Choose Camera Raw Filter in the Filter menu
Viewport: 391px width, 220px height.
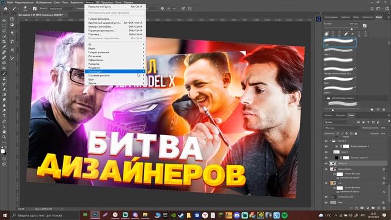[x=115, y=26]
